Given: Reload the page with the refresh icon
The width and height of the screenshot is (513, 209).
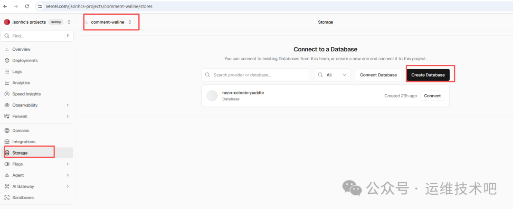Looking at the screenshot, I should tap(27, 6).
